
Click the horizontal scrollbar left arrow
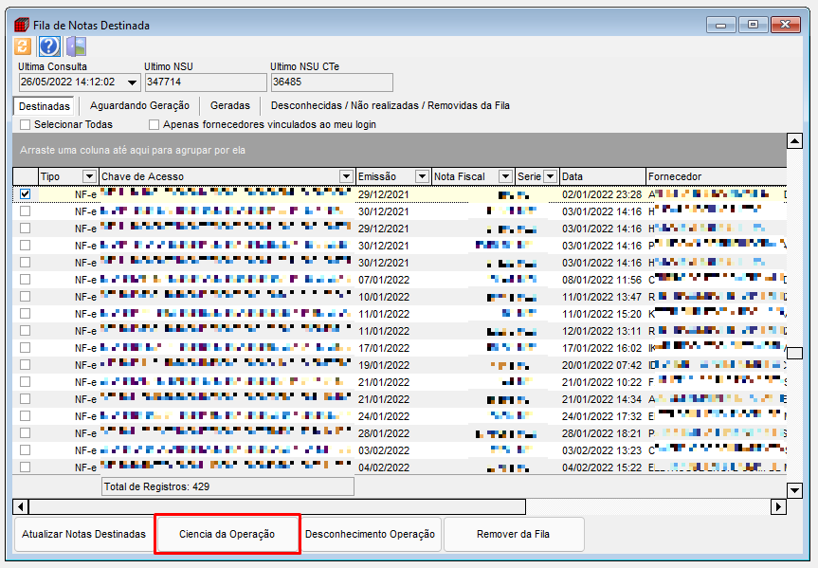point(20,506)
